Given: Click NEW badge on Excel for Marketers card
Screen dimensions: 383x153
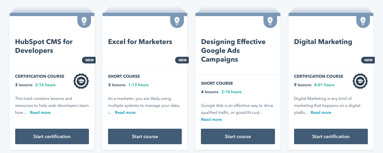Looking at the screenshot, I should click(182, 60).
